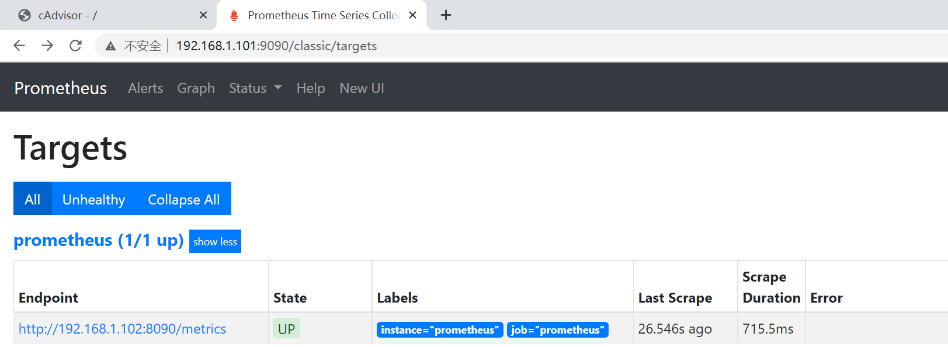This screenshot has height=347, width=948.
Task: Close the cAdvisor tab
Action: click(x=203, y=15)
